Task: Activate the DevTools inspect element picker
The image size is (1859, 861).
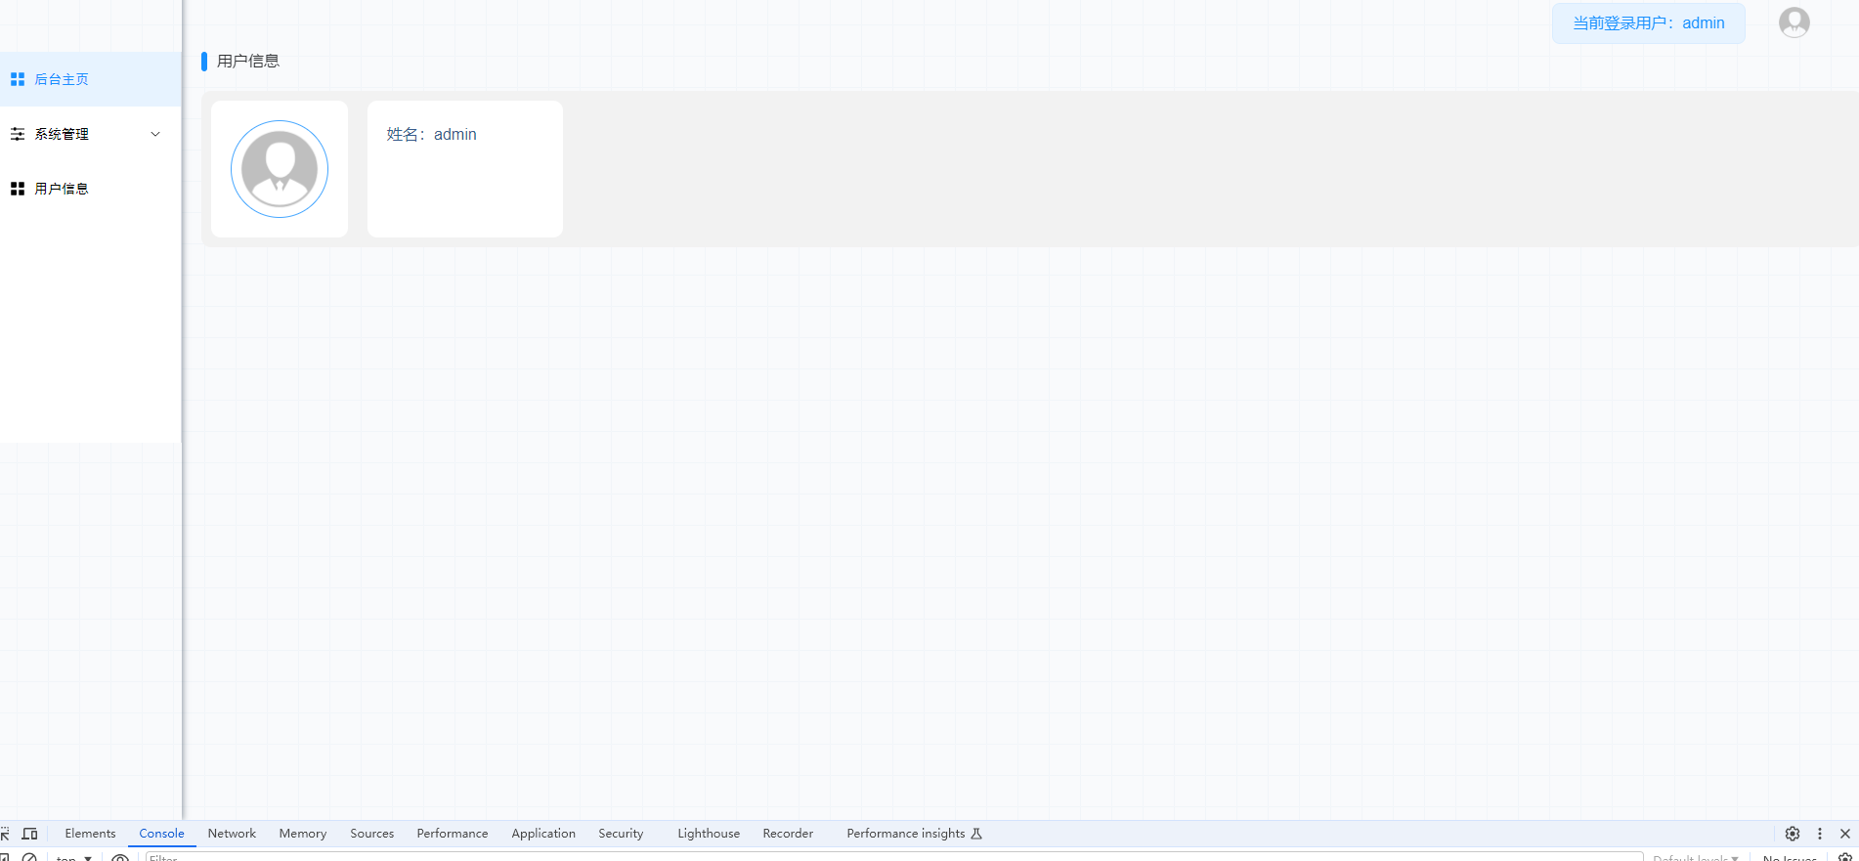Action: [5, 834]
